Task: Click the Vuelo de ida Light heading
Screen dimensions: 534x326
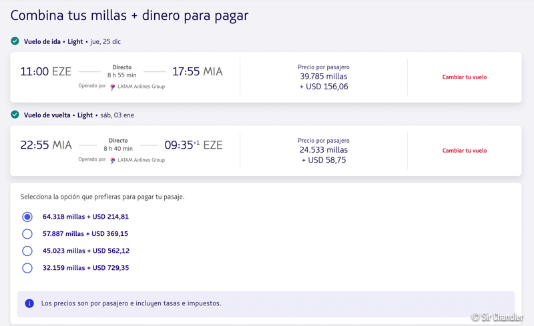Action: click(x=53, y=41)
